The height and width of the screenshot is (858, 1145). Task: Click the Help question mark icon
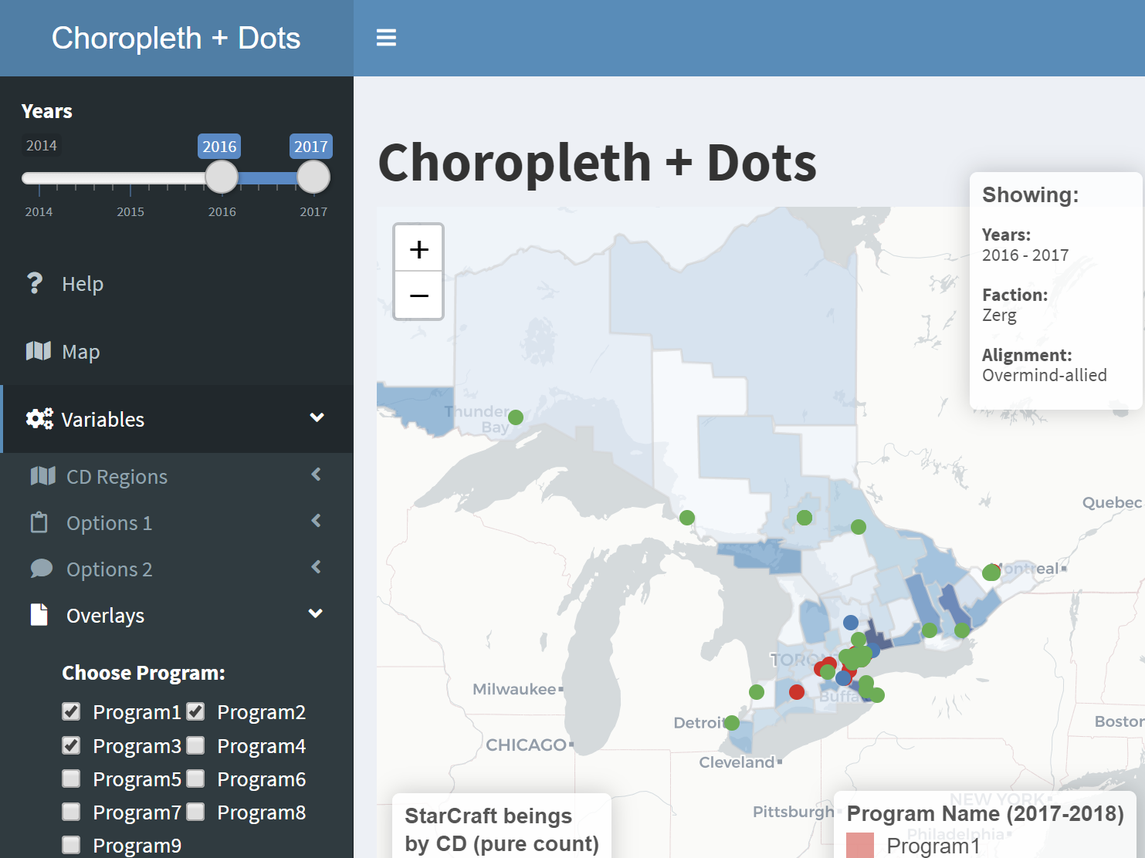[x=35, y=283]
